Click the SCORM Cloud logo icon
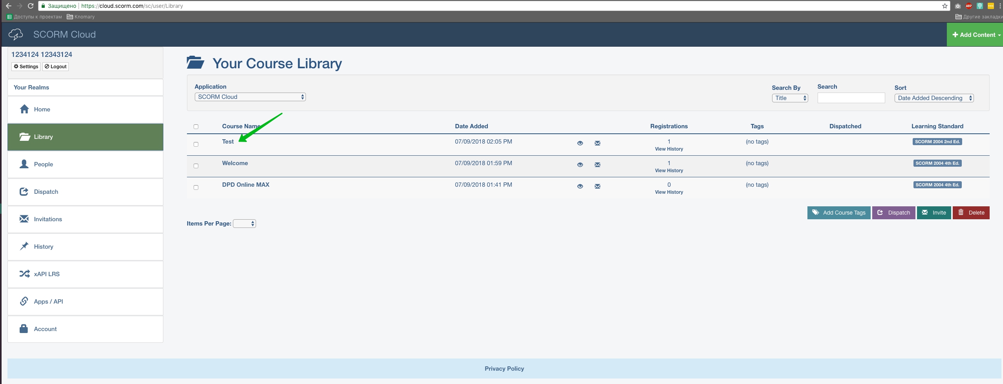 point(16,35)
